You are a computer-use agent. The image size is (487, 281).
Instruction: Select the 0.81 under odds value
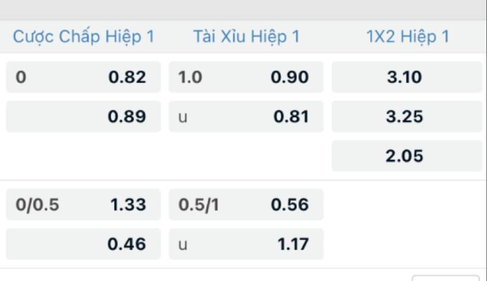point(290,116)
